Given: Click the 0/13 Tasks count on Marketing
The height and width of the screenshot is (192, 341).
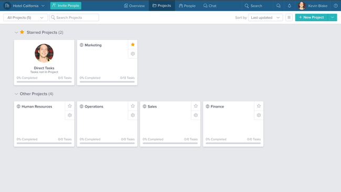Looking at the screenshot, I should click(127, 78).
